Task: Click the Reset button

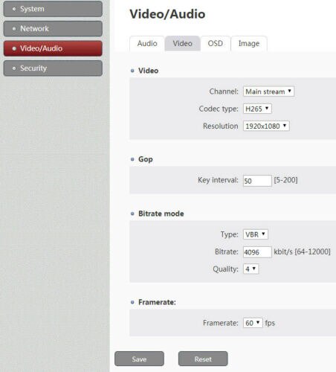Action: click(x=203, y=359)
